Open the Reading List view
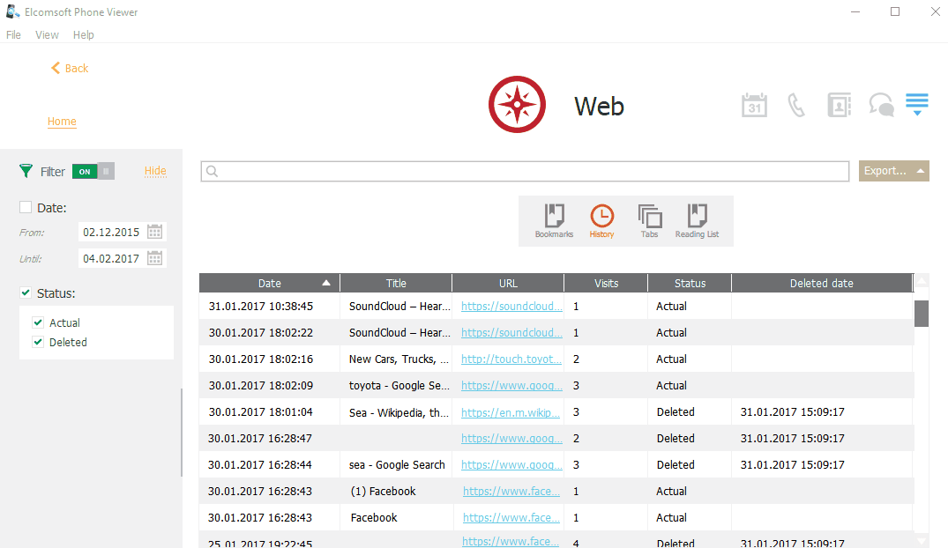The height and width of the screenshot is (548, 948). [x=697, y=220]
